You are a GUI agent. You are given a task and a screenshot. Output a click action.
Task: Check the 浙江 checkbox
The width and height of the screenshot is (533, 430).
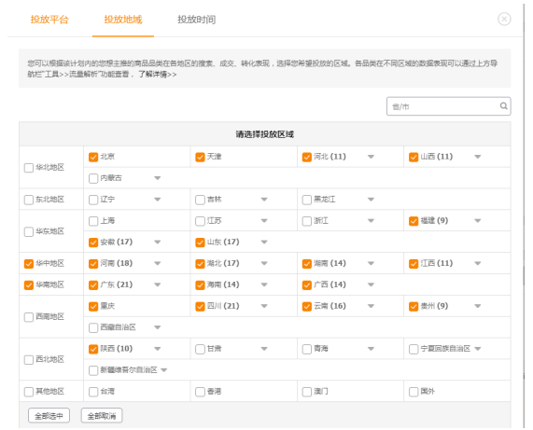(306, 221)
